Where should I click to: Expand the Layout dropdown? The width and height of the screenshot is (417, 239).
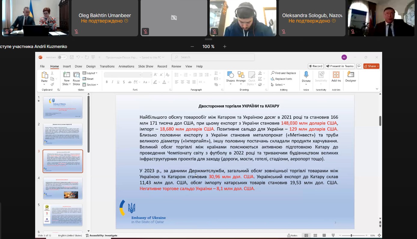90,73
